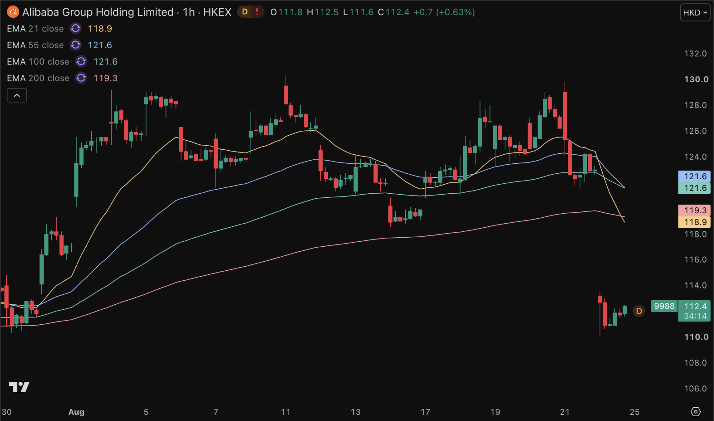This screenshot has height=421, width=714.
Task: Click the green 121.6 EMA 100 price-axis label
Action: 694,188
